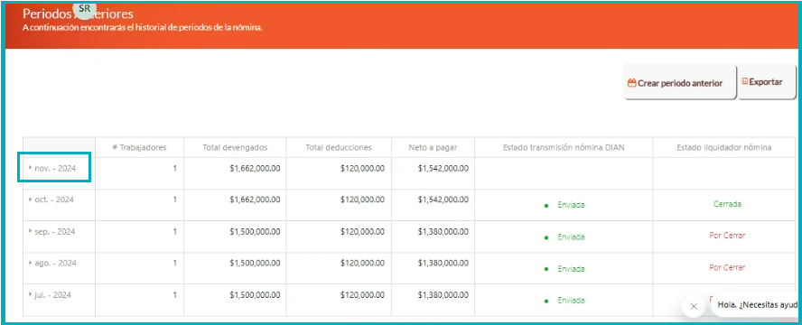Open the Hola ¿Necesitas ayuda chat message
Viewport: 802px width, 325px height.
pos(757,304)
